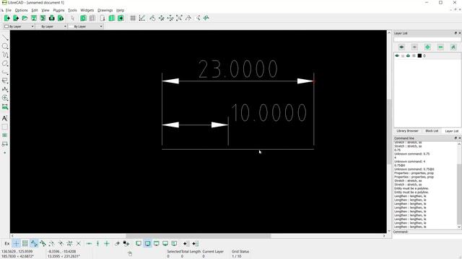Screen dimensions: 462x259
Task: Open the Widgets menu
Action: [87, 10]
